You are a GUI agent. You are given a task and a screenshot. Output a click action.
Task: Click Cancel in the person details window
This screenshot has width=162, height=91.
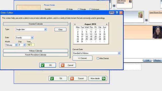coord(78,79)
